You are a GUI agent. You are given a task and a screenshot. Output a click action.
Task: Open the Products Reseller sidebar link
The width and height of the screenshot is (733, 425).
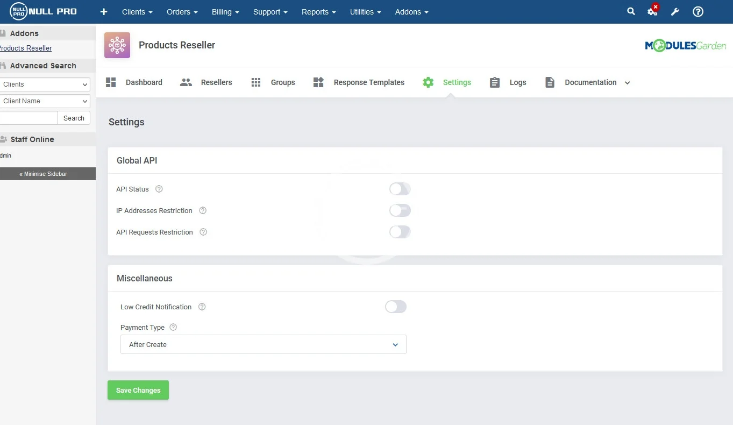[x=26, y=48]
